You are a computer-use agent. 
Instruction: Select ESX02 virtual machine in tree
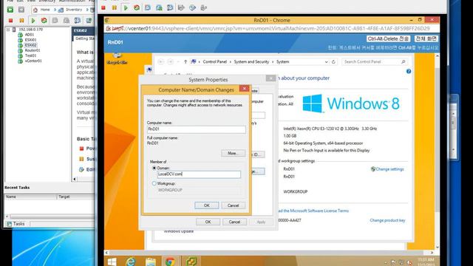30,45
